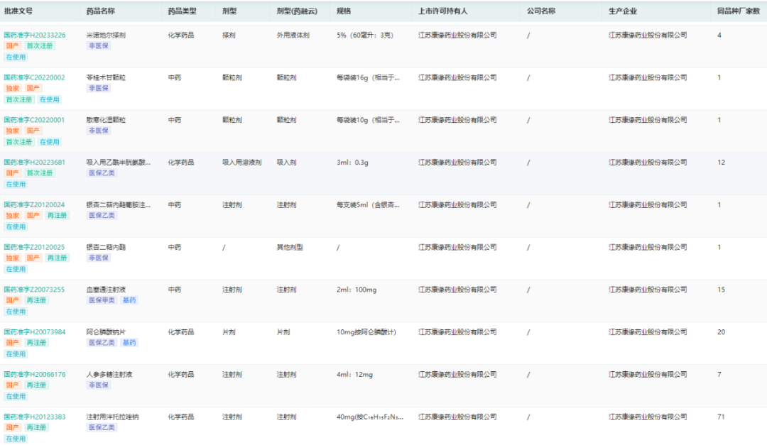Click the 首次注册 tag under 国药准字H20223681
Viewport: 767px width, 445px height.
point(40,173)
